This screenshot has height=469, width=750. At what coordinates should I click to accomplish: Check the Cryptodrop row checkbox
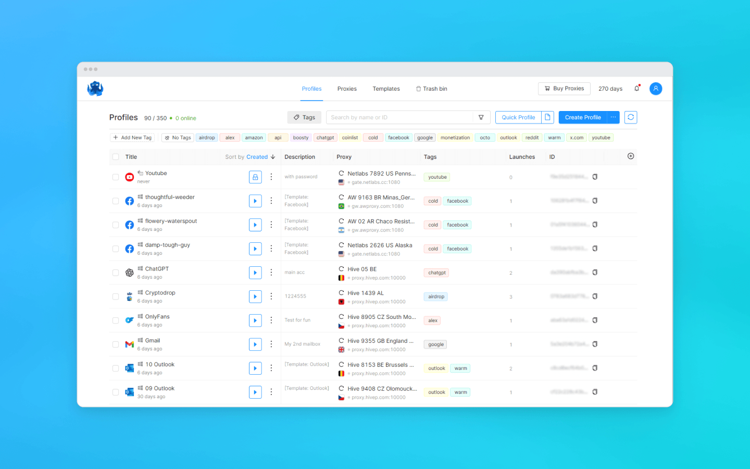tap(116, 297)
